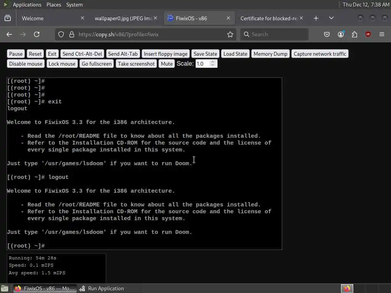Image resolution: width=391 pixels, height=293 pixels.
Task: Switch to the wallpaper0.jpg tab
Action: tap(125, 18)
